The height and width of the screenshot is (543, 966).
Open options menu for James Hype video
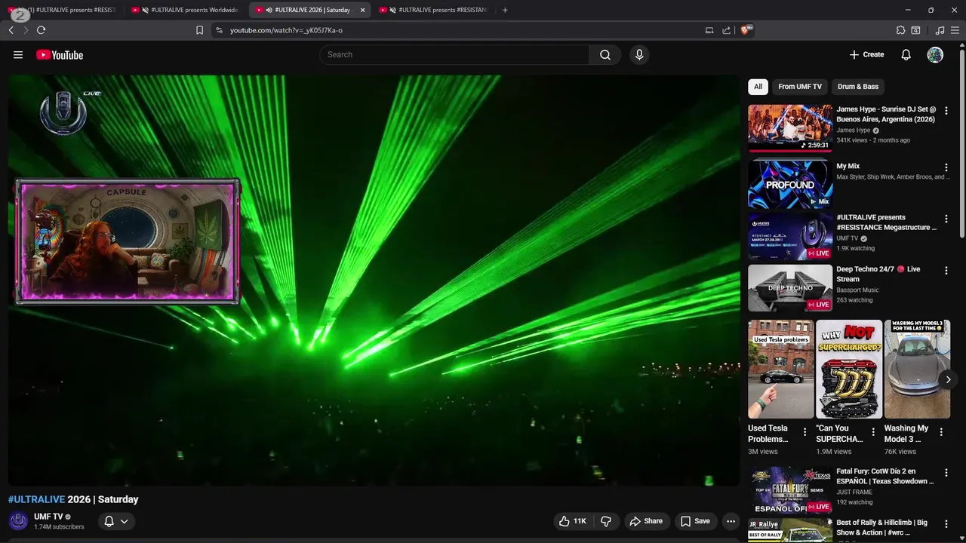[946, 111]
